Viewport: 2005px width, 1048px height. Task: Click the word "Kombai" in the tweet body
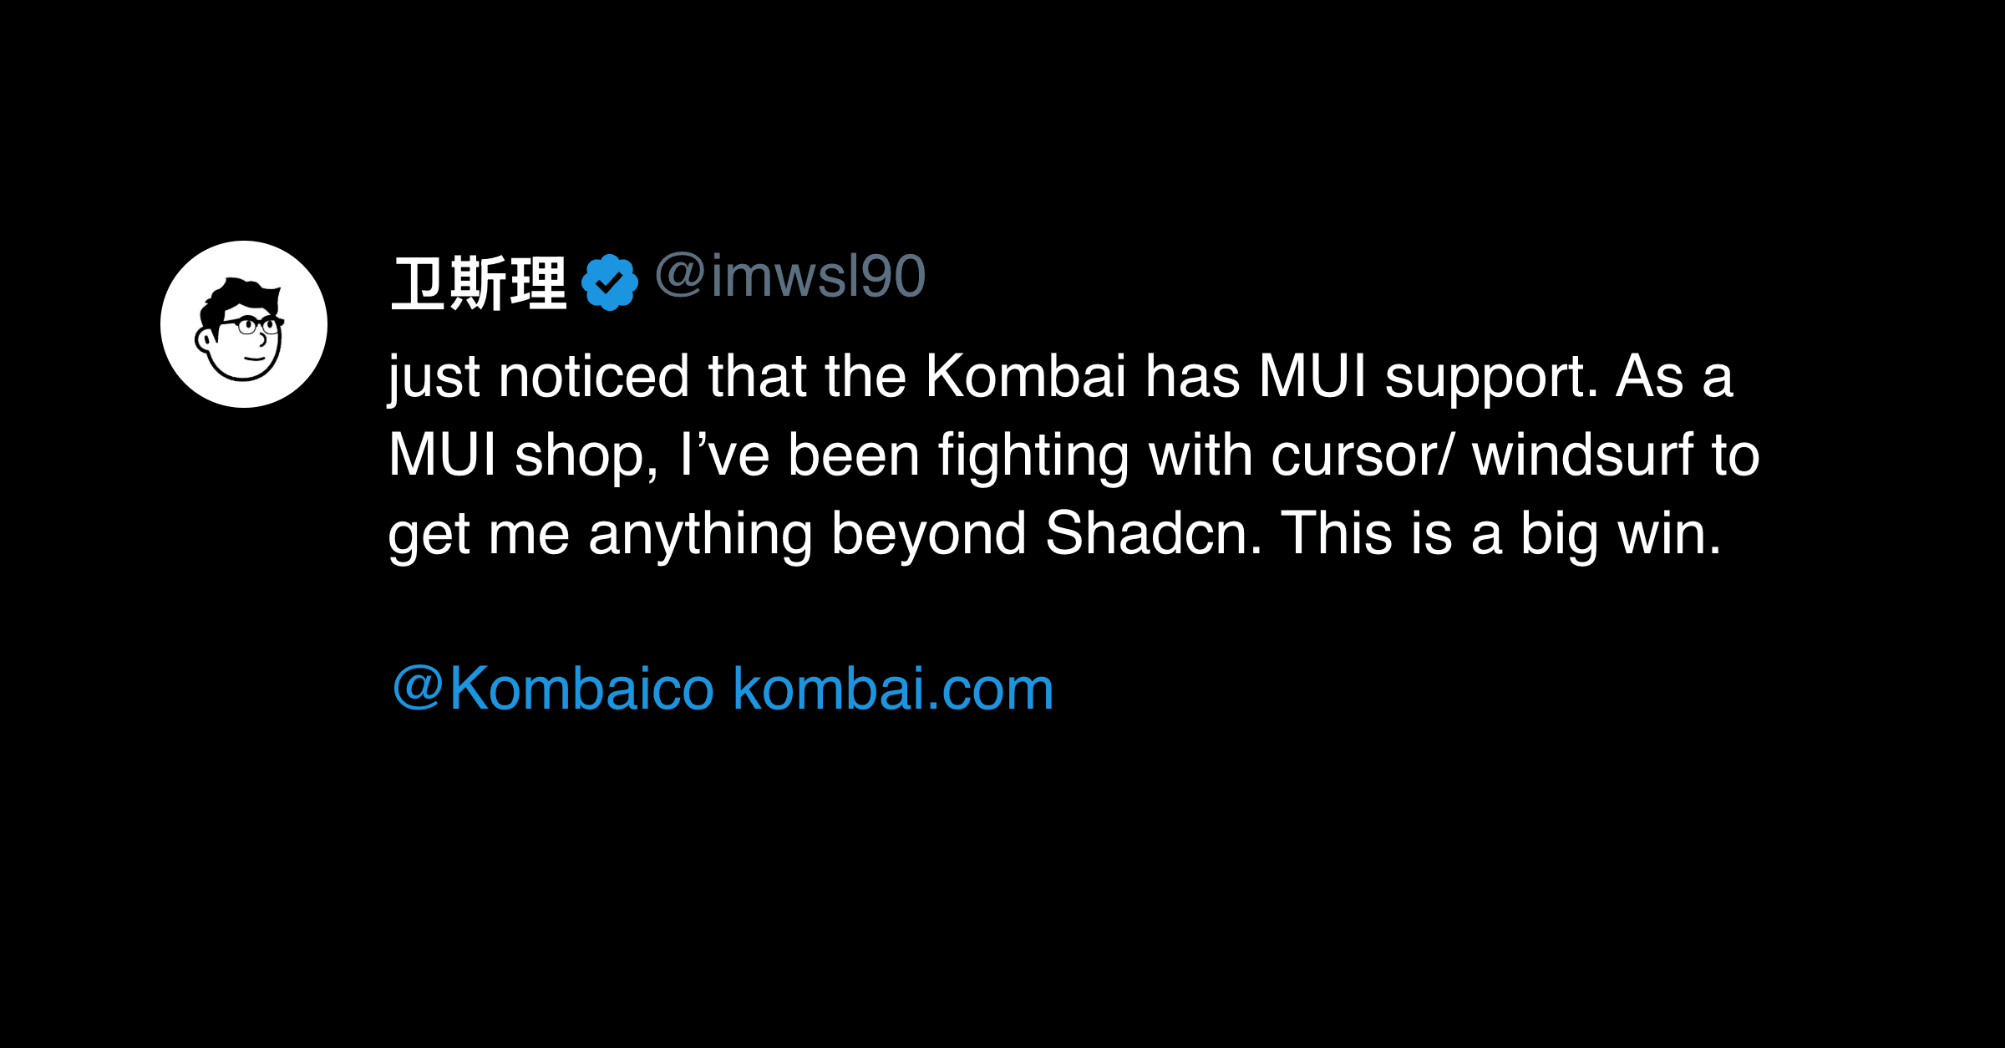click(1026, 376)
